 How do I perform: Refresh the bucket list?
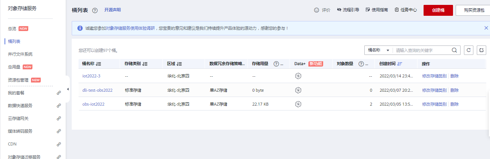pos(468,50)
